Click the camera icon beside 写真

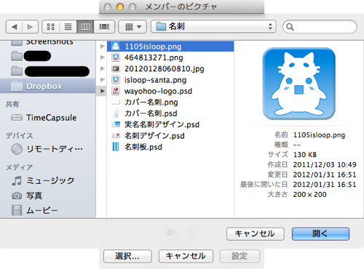pyautogui.click(x=17, y=196)
